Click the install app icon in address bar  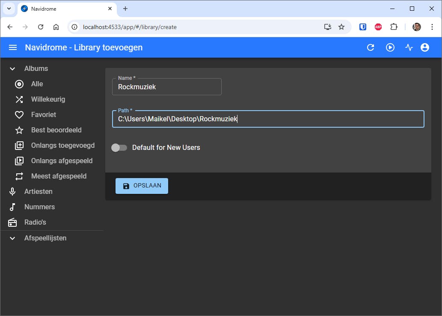pyautogui.click(x=328, y=27)
